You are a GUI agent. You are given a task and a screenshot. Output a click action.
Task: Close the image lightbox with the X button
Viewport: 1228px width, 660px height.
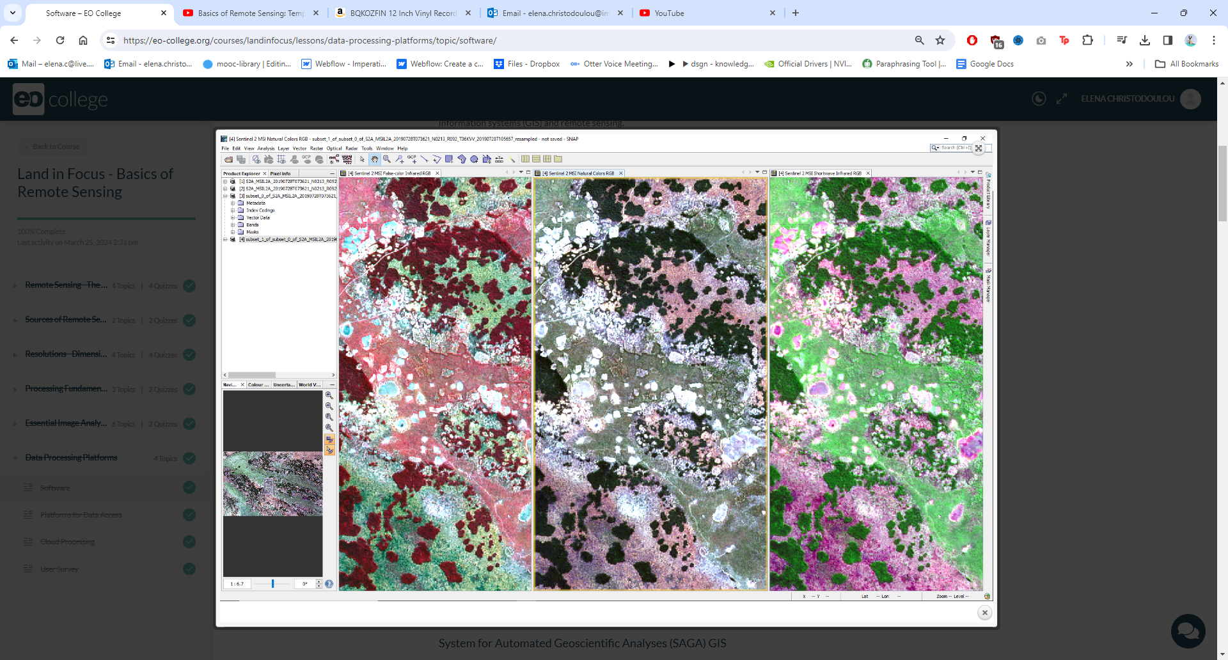[985, 613]
